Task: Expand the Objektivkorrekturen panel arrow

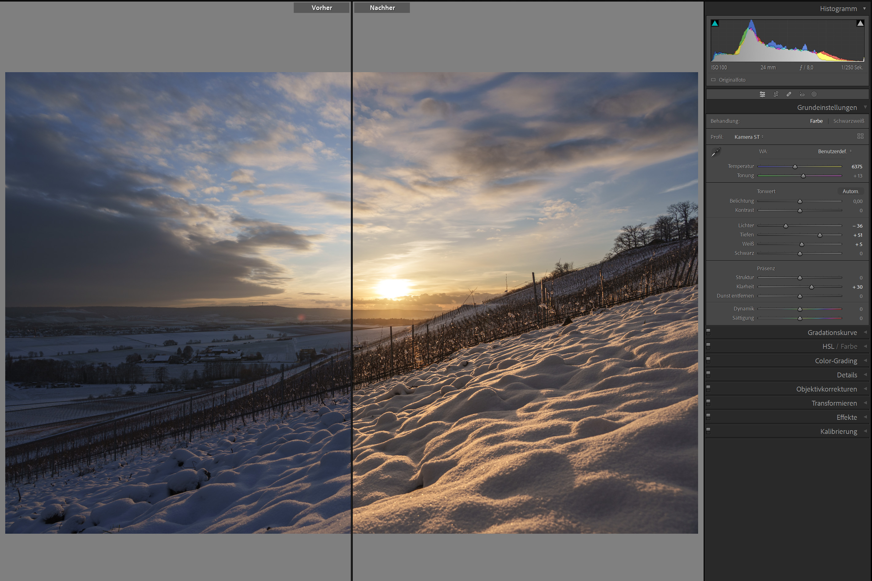Action: tap(865, 388)
